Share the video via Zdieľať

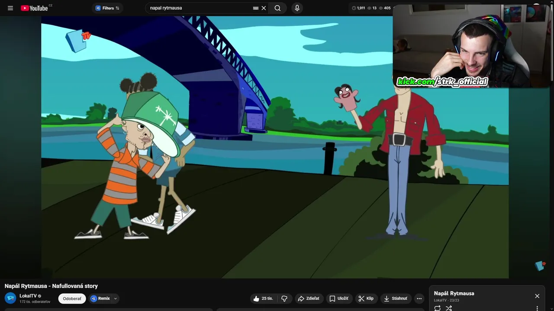tap(309, 298)
